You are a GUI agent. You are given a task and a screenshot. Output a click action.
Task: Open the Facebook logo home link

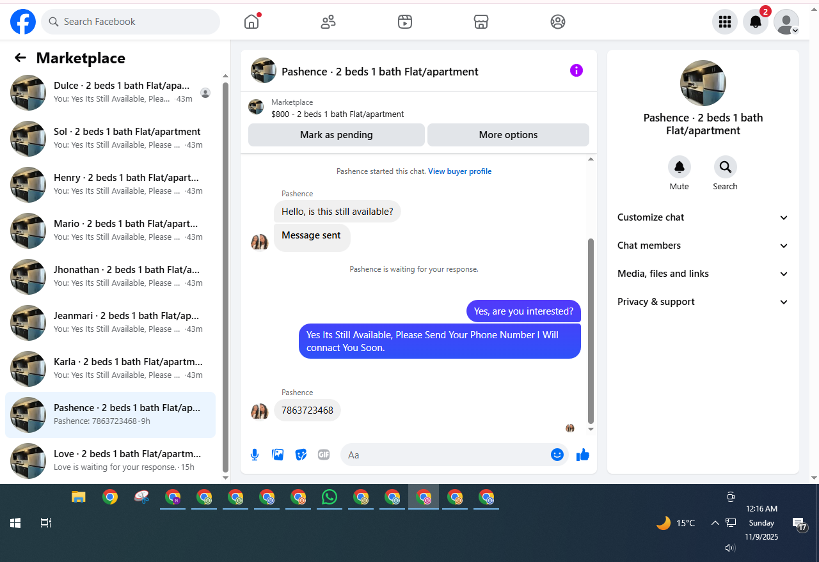23,22
